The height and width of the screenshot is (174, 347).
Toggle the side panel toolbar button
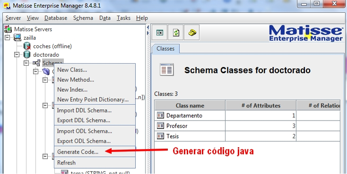160,33
